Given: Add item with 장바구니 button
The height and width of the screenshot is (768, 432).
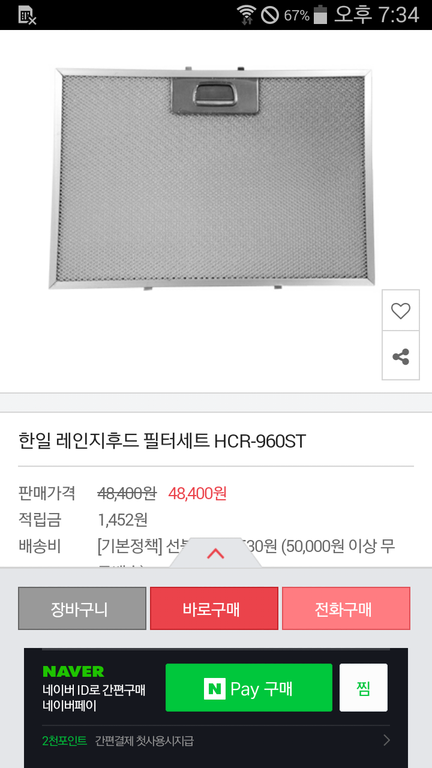Looking at the screenshot, I should tap(82, 608).
